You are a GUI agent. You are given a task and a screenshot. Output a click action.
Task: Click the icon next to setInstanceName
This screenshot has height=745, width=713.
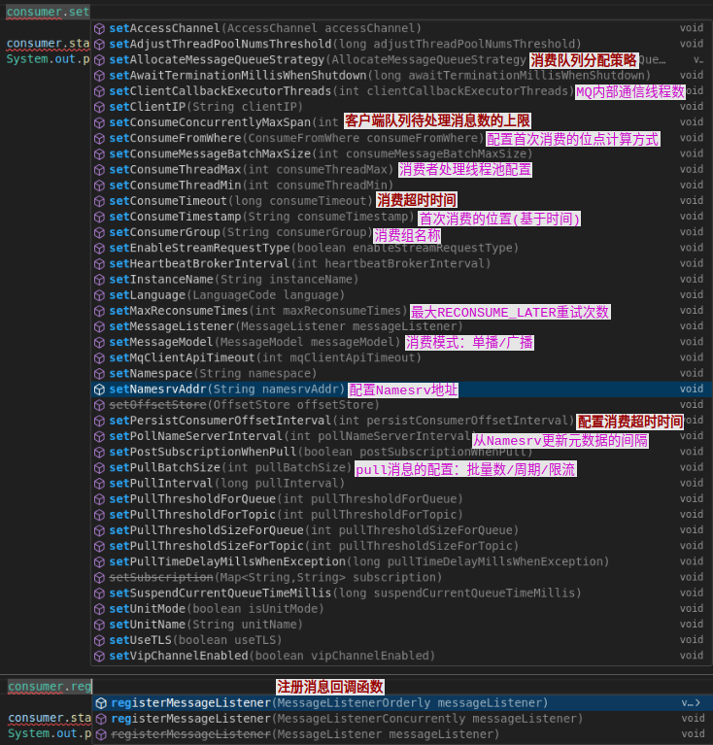pos(100,280)
